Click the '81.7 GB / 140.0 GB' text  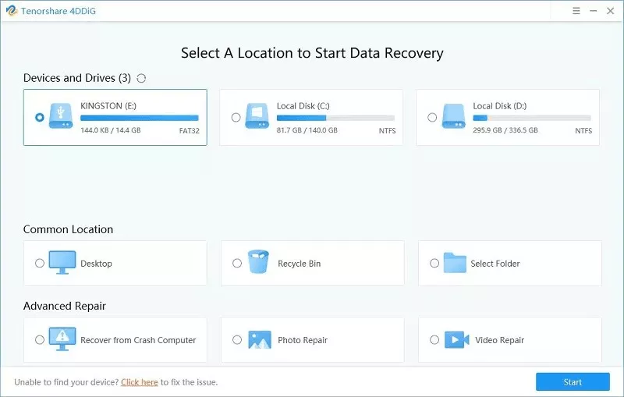[x=307, y=130]
